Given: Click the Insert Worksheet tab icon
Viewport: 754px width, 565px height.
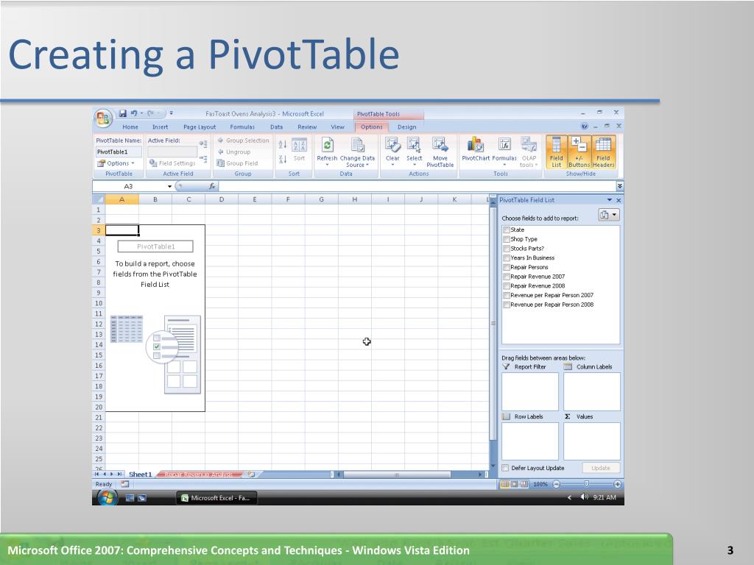Looking at the screenshot, I should pyautogui.click(x=252, y=475).
